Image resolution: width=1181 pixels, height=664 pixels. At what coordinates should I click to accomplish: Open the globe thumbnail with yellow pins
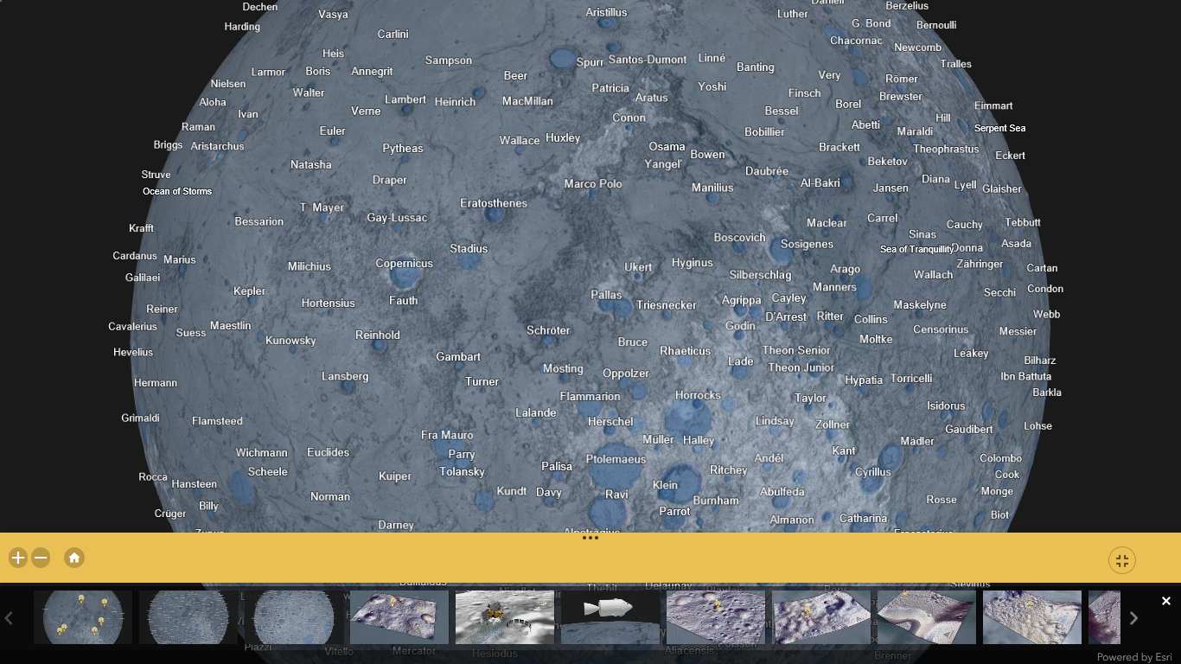(83, 617)
